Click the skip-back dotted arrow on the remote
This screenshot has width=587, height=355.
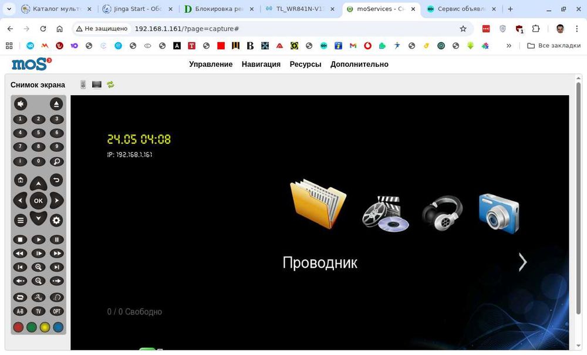(x=20, y=281)
